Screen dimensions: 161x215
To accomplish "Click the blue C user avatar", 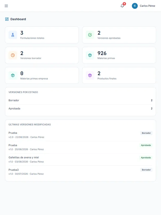I will [135, 6].
